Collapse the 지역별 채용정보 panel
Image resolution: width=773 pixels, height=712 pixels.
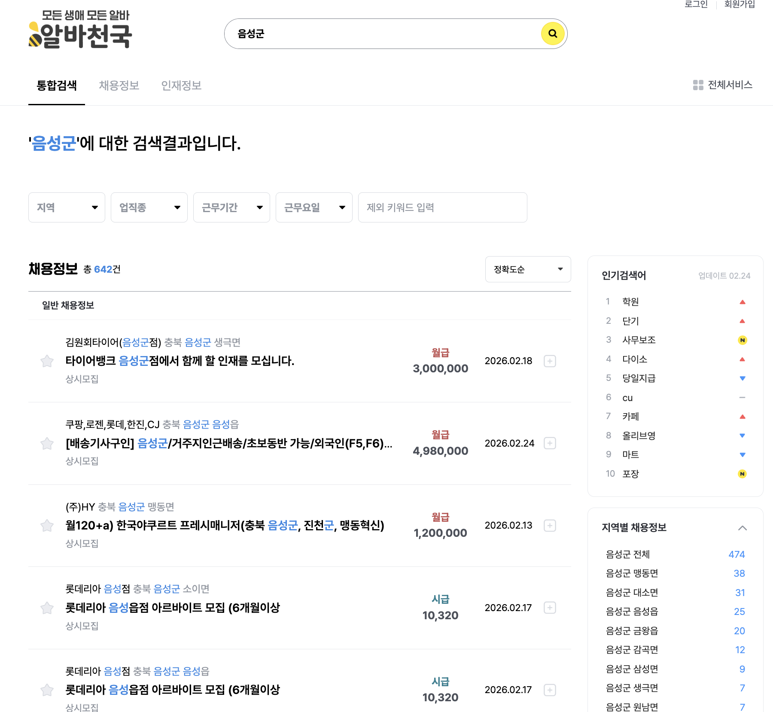742,528
